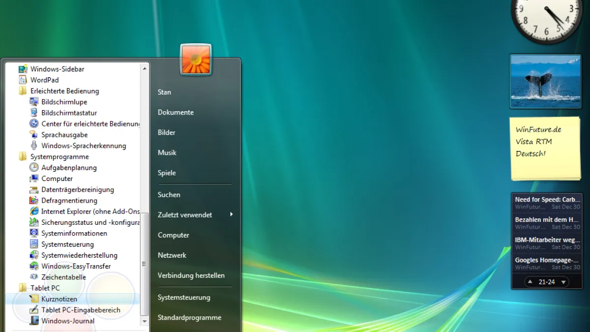590x332 pixels.
Task: Click the program list scrollbar down arrow
Action: coord(145,321)
